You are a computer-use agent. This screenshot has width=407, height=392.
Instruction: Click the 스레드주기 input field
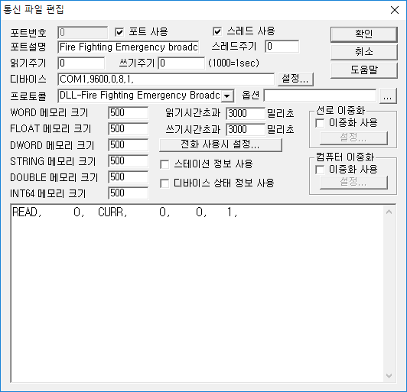coord(282,47)
